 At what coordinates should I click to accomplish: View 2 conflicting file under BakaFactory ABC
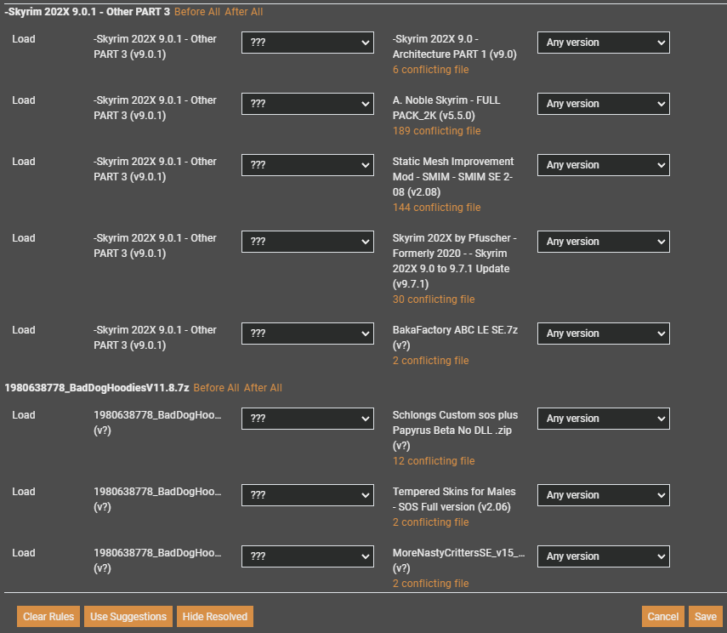[431, 361]
